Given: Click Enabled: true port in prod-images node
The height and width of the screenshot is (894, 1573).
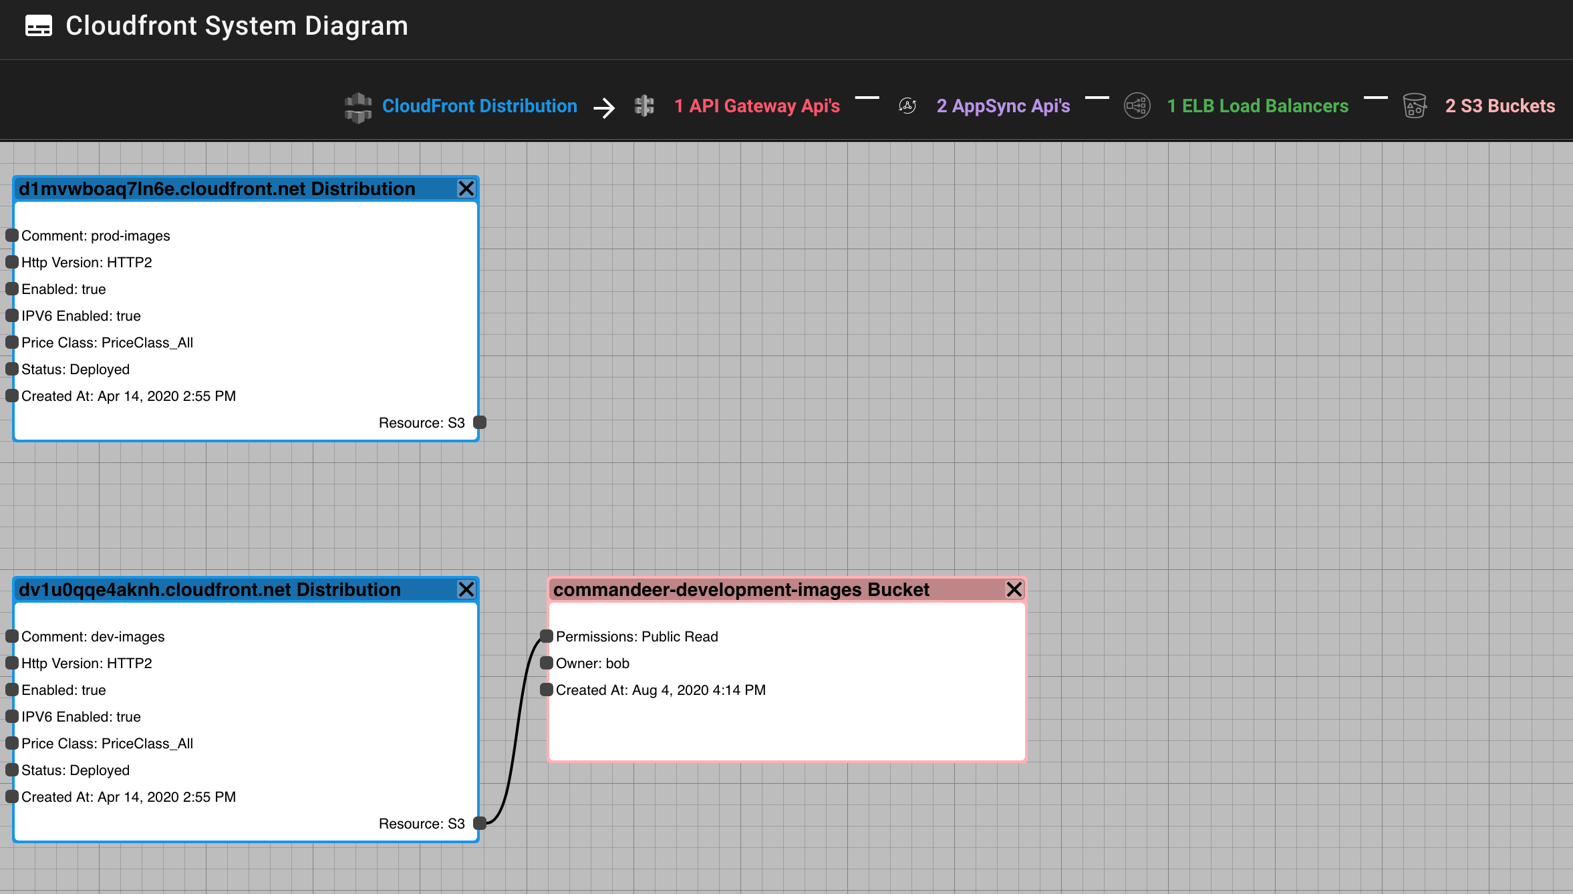Looking at the screenshot, I should [12, 289].
